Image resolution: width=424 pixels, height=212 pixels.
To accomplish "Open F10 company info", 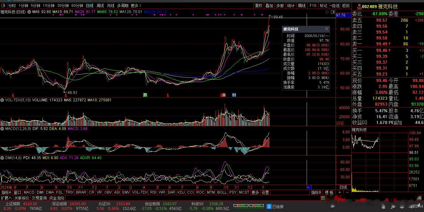I will 313,6.
